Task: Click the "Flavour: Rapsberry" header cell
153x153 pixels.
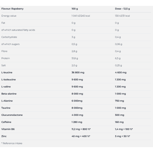Action: click(x=12, y=9)
